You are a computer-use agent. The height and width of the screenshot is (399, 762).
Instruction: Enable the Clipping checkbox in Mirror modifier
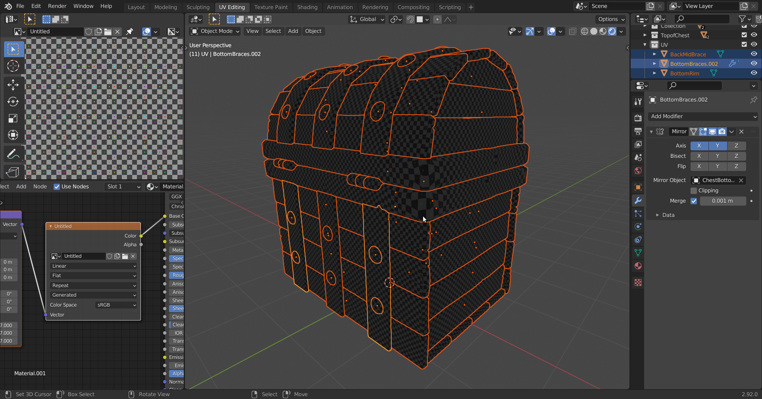pyautogui.click(x=694, y=191)
